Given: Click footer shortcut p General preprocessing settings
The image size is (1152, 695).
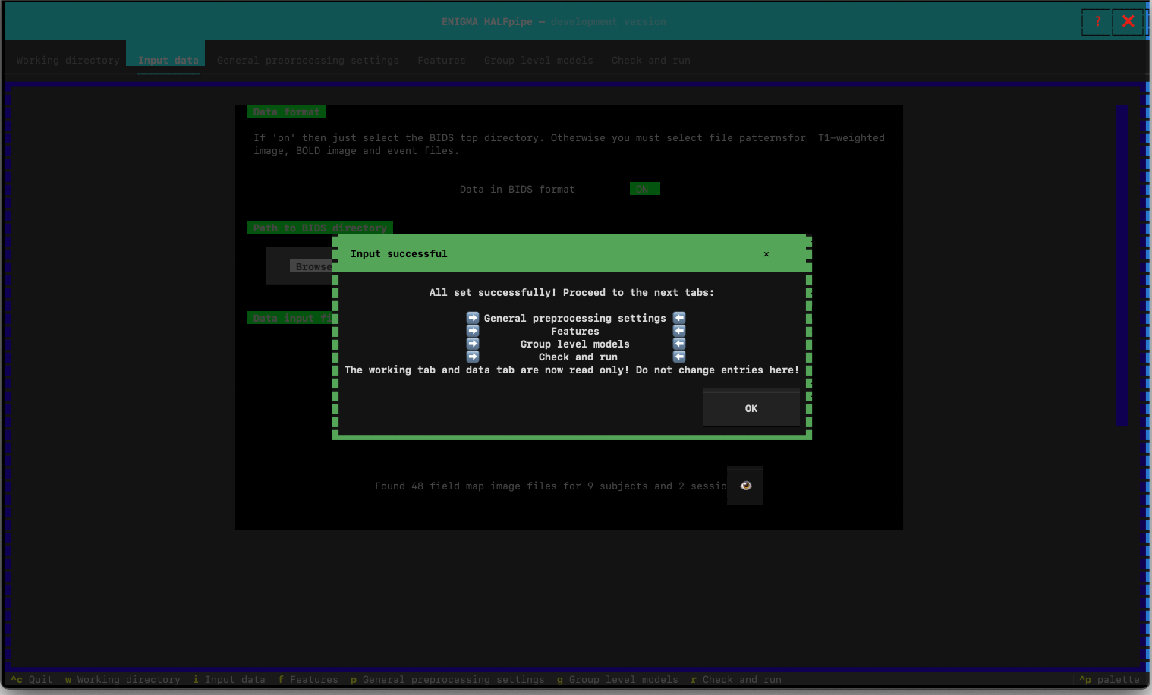Looking at the screenshot, I should [448, 680].
